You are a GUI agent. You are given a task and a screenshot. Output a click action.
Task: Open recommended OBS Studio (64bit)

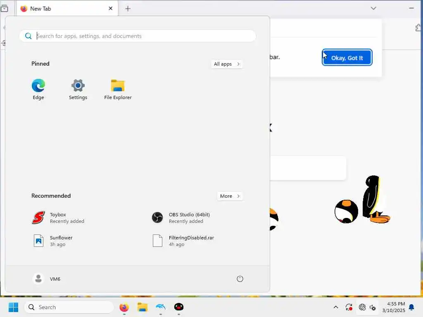(x=181, y=218)
